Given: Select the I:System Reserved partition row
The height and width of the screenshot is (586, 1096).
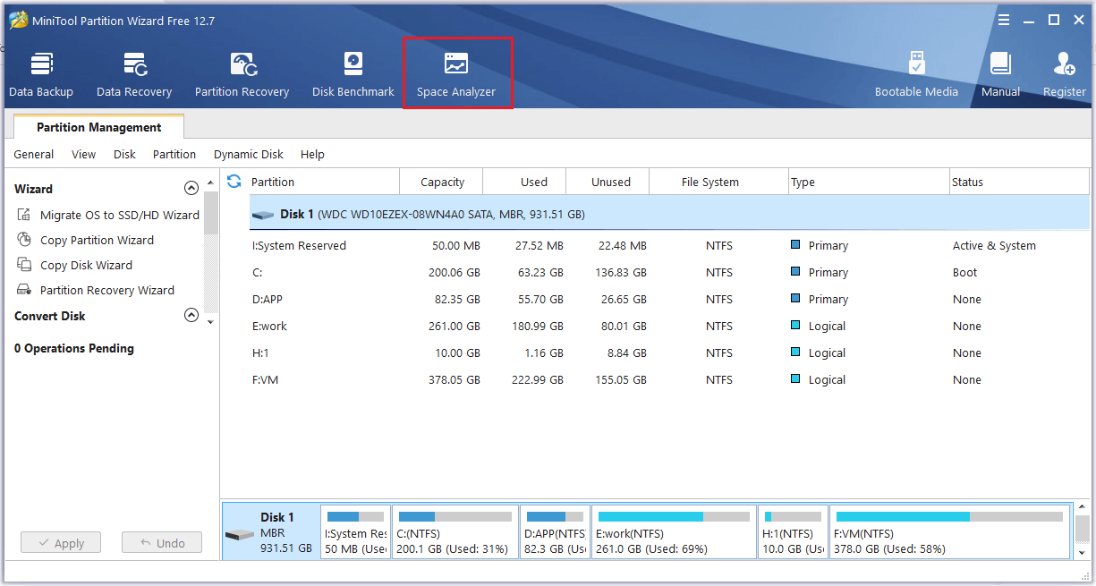Looking at the screenshot, I should pos(669,245).
